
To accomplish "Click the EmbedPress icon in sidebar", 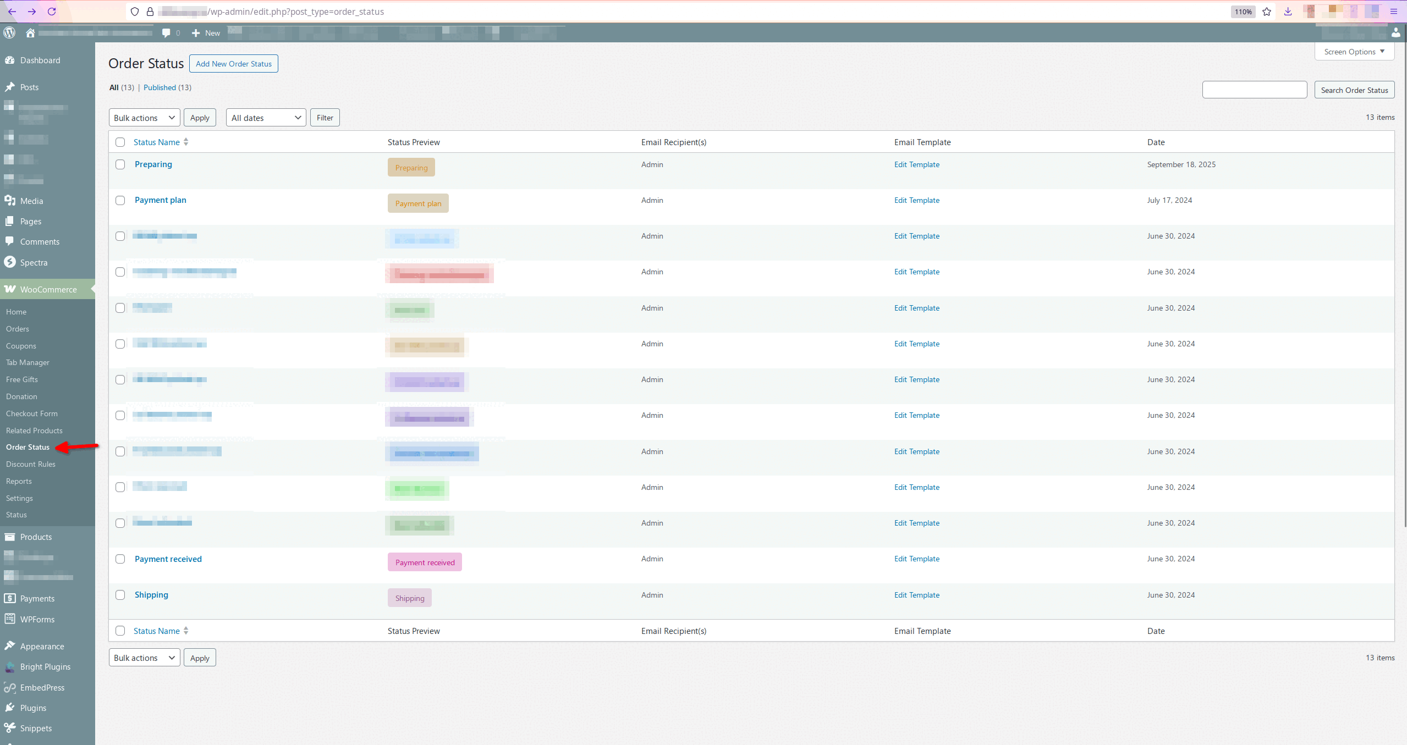I will (10, 687).
